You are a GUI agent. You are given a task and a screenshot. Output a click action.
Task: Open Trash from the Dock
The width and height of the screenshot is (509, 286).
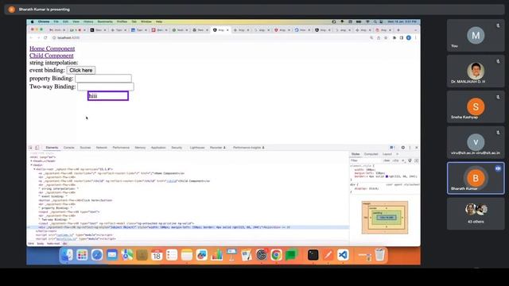pyautogui.click(x=380, y=255)
